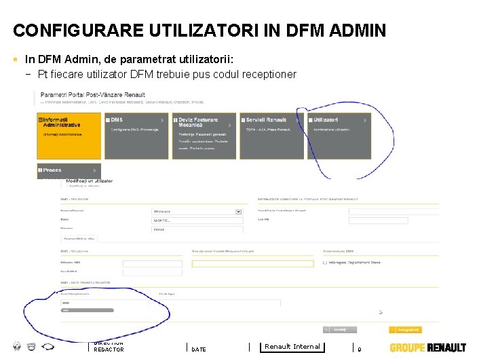Viewport: 479px width, 359px height.
Task: Click the DATE label in footer
Action: pos(199,349)
